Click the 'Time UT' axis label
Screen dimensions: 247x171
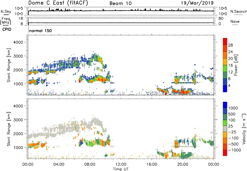pyautogui.click(x=121, y=169)
